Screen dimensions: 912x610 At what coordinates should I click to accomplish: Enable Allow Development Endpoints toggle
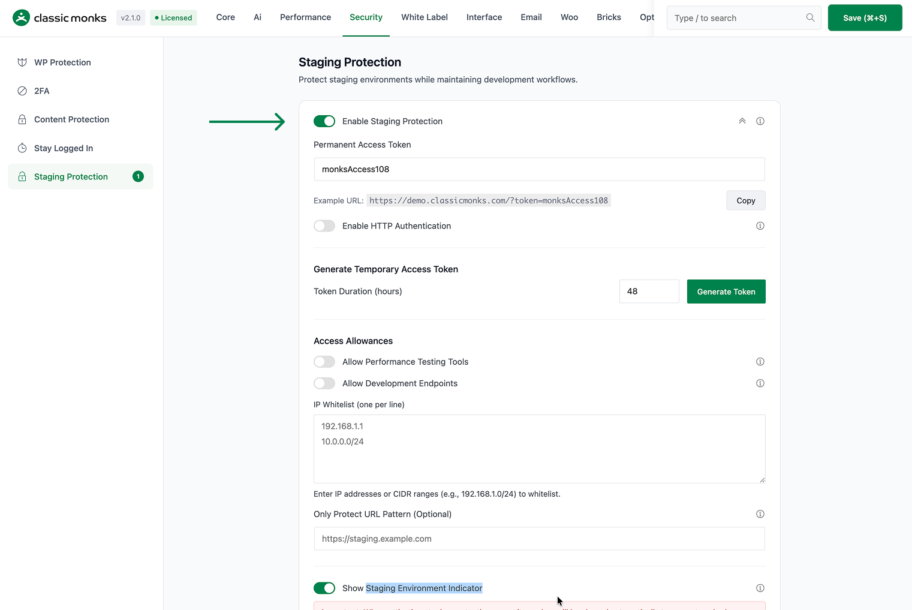click(x=324, y=383)
